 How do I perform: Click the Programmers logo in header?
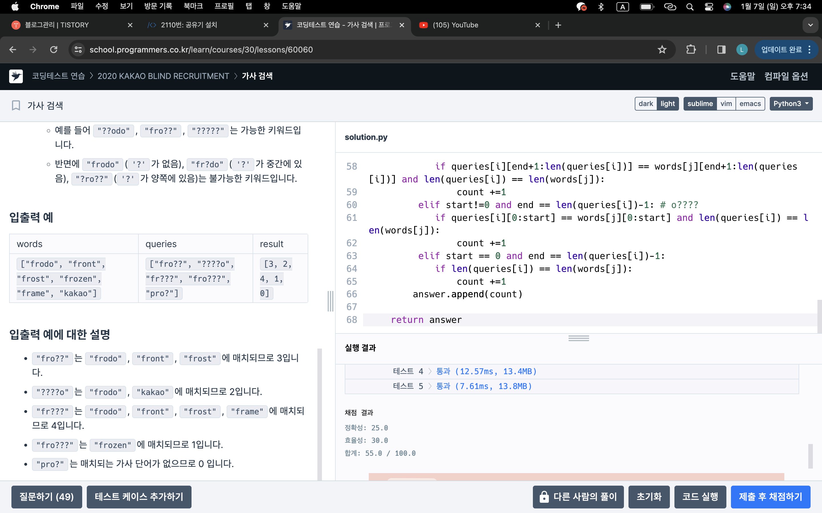(x=16, y=76)
